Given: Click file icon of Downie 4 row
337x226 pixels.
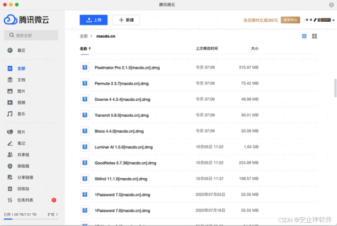Looking at the screenshot, I should (x=85, y=99).
